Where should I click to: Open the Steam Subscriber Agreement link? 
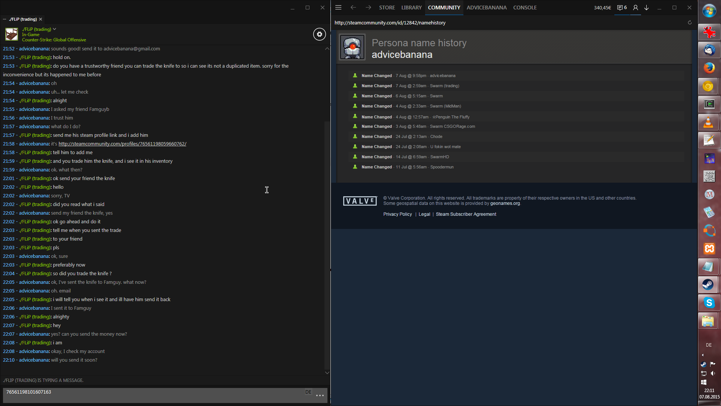pos(466,214)
